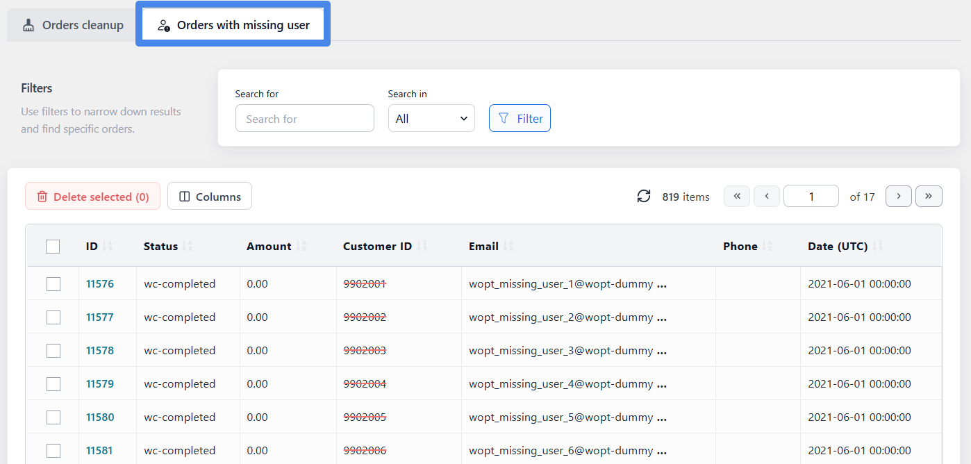Open the Search in dropdown
Viewport: 971px width, 464px height.
click(431, 118)
